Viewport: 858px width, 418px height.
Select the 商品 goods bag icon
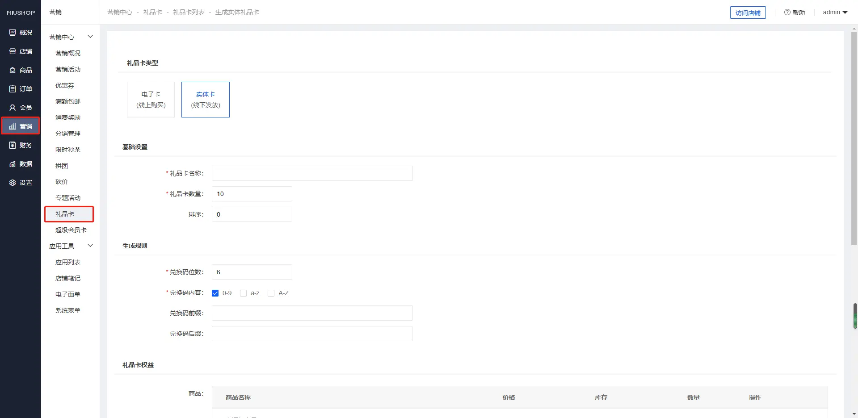tap(13, 70)
